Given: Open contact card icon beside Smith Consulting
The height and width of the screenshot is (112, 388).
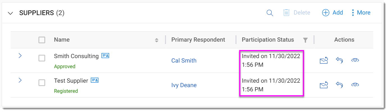Looking at the screenshot, I should pyautogui.click(x=105, y=56).
